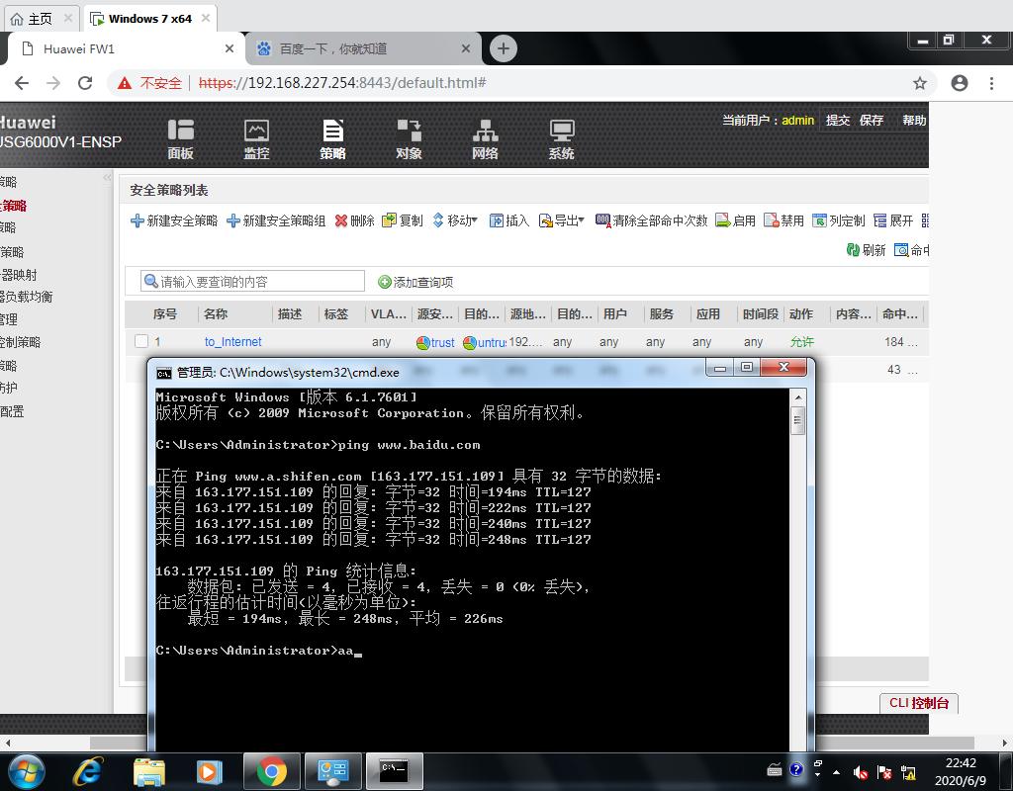Click the admin current user name
This screenshot has width=1013, height=791.
[798, 120]
